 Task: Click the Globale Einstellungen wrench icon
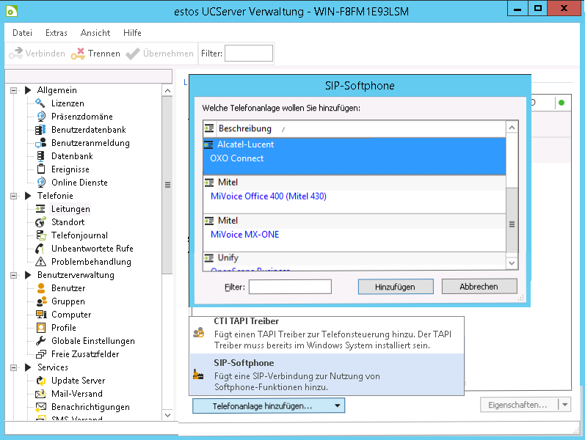pos(40,341)
